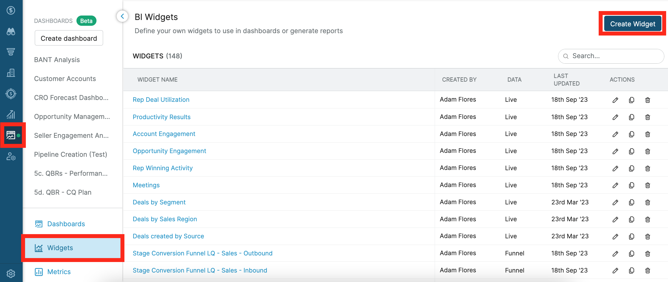Open the Deals by Sales Region link

tap(165, 219)
